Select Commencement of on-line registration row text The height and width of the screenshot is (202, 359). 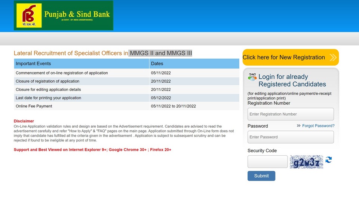coord(62,73)
